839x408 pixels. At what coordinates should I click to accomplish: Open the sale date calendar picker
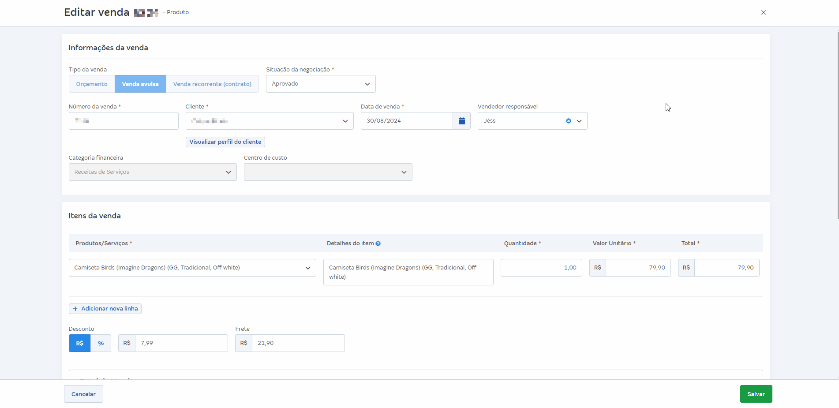coord(461,121)
